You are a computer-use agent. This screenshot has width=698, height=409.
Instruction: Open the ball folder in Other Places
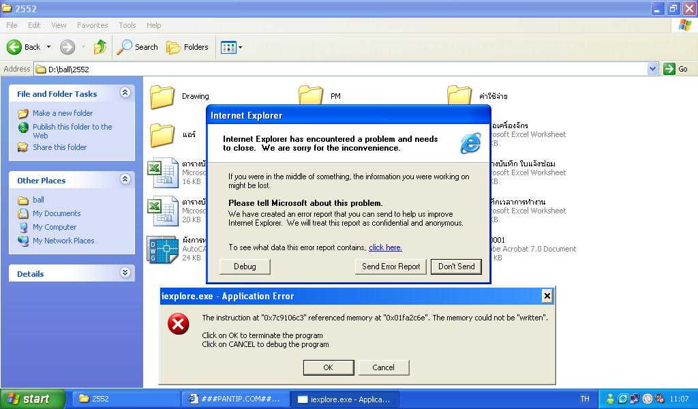tap(38, 200)
